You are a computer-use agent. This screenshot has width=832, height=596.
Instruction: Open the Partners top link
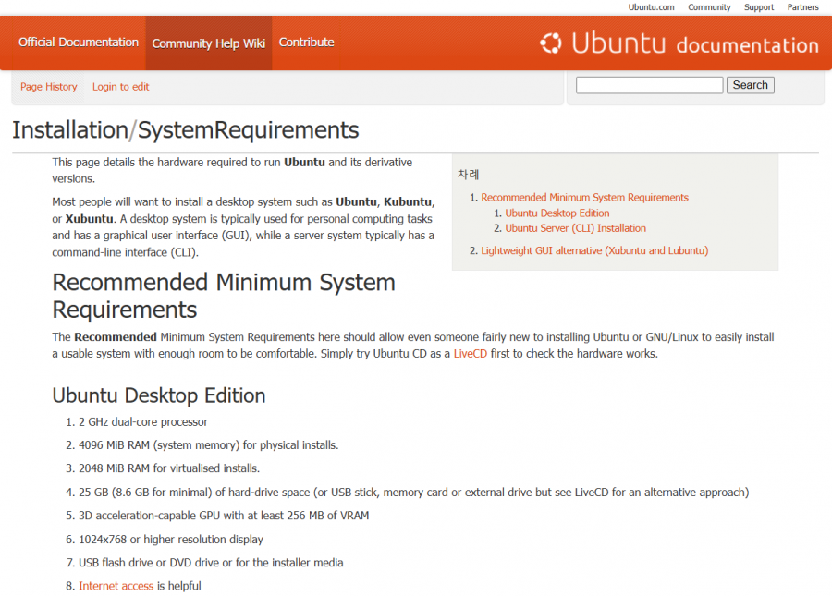(802, 7)
